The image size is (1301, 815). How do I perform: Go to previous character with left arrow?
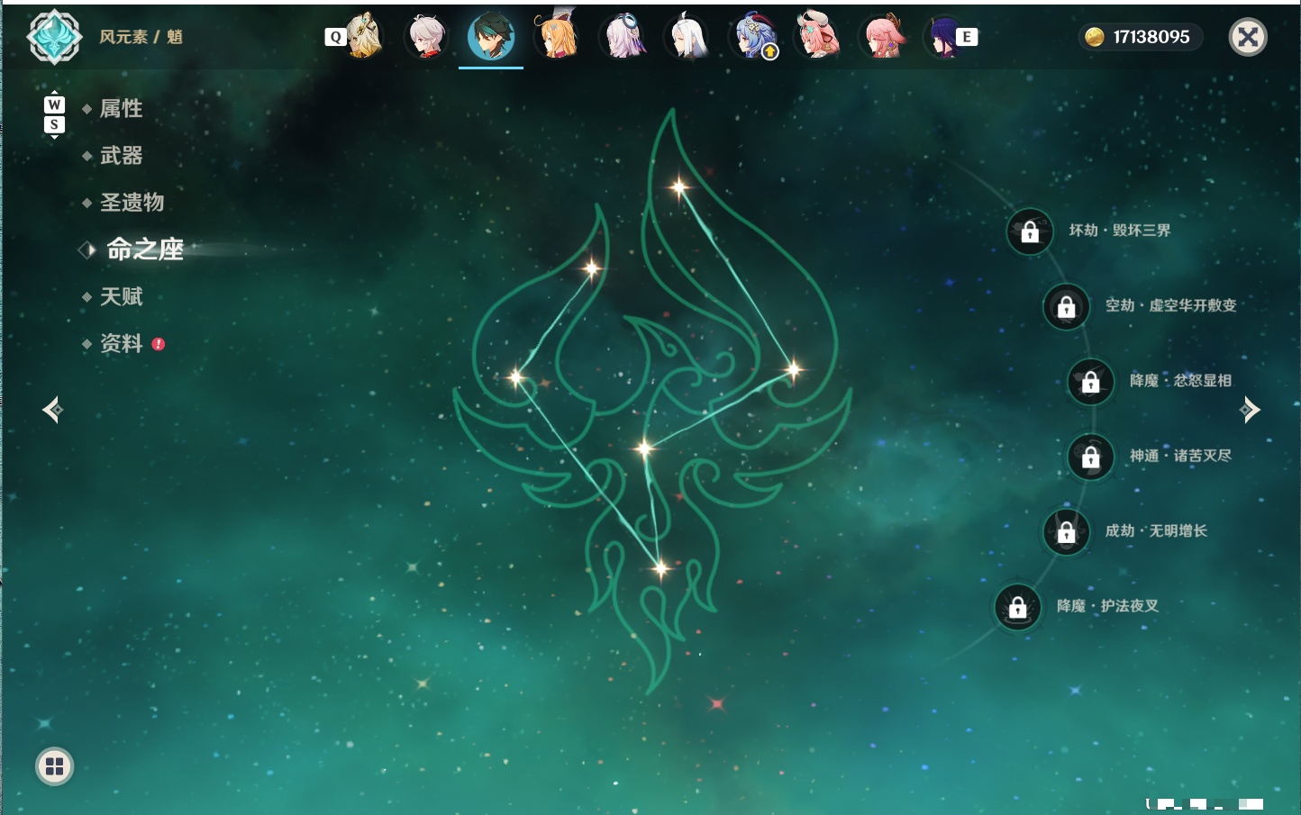52,410
